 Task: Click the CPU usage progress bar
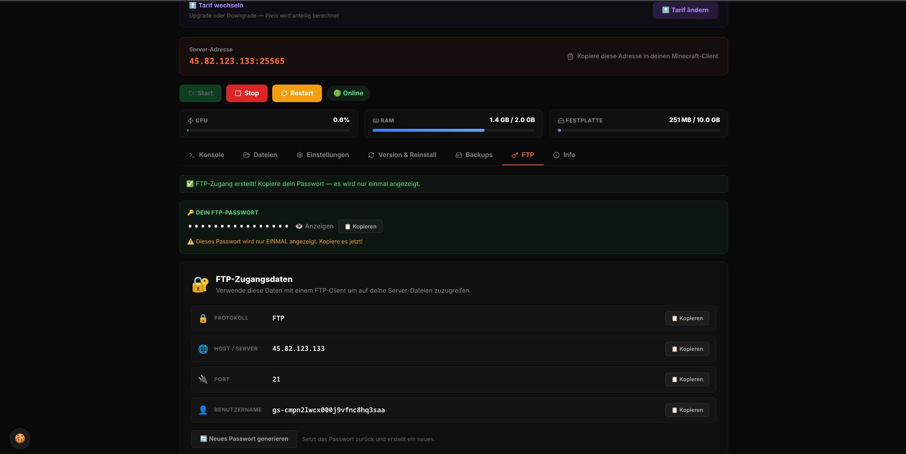pyautogui.click(x=268, y=130)
